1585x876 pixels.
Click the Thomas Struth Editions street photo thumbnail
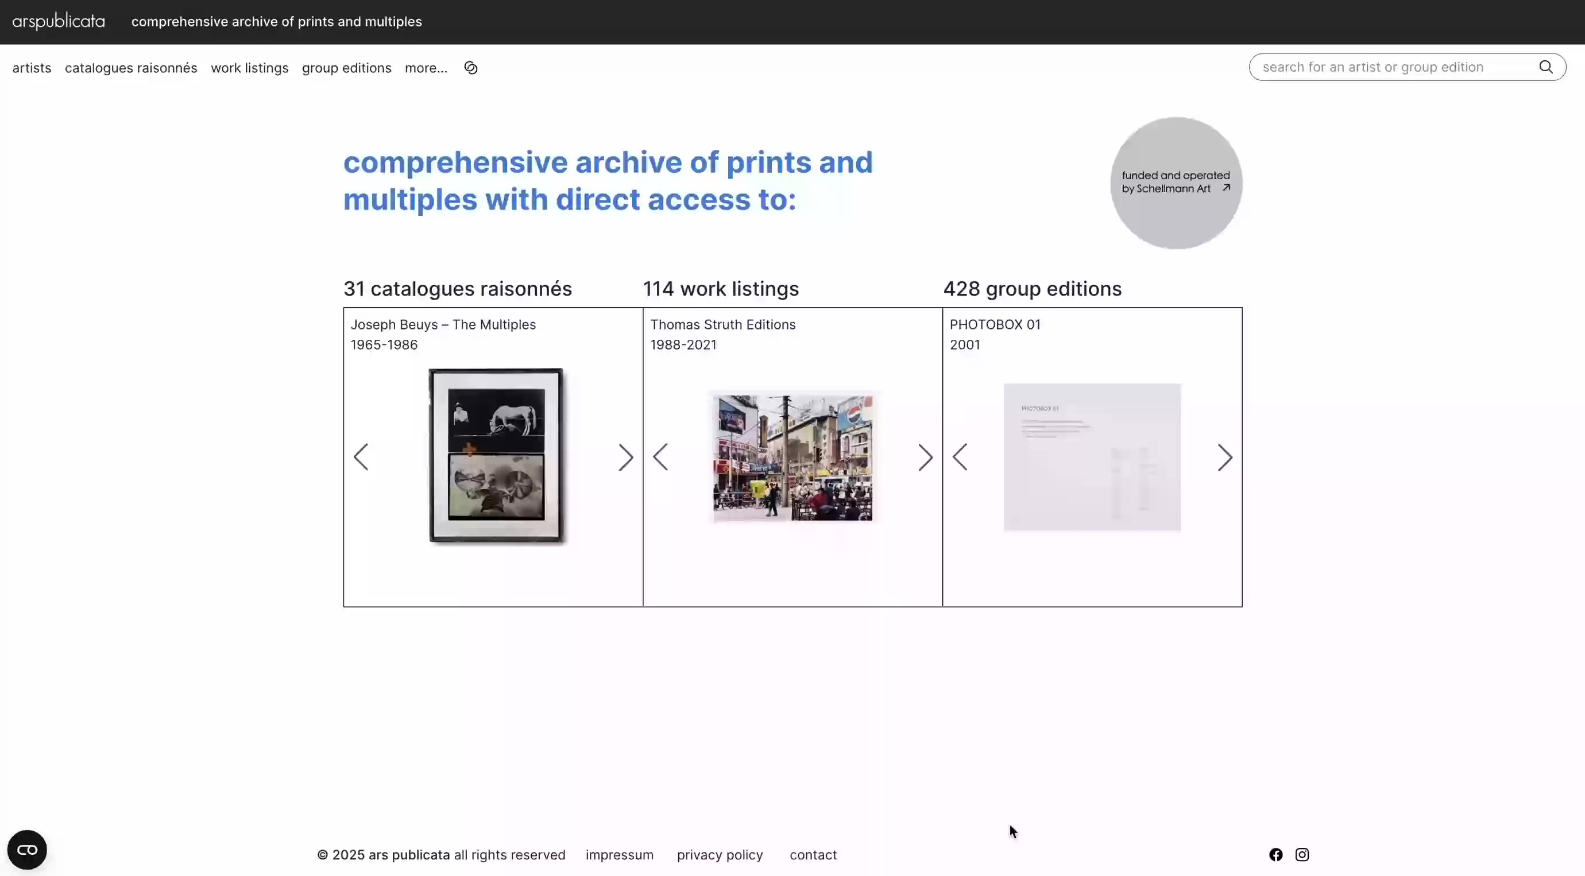(x=792, y=456)
